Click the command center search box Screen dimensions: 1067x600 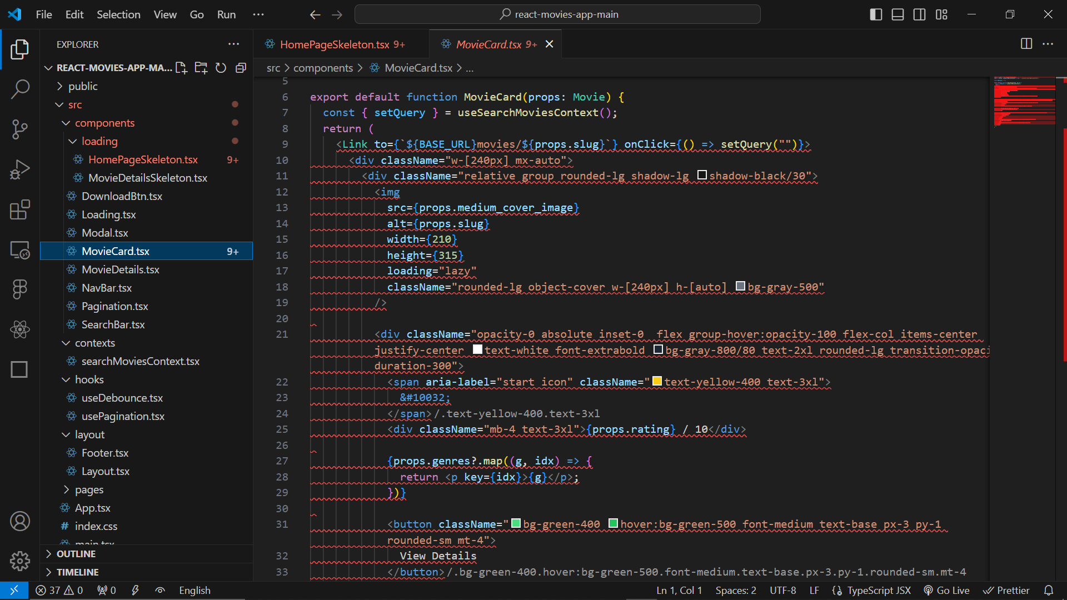click(x=557, y=14)
